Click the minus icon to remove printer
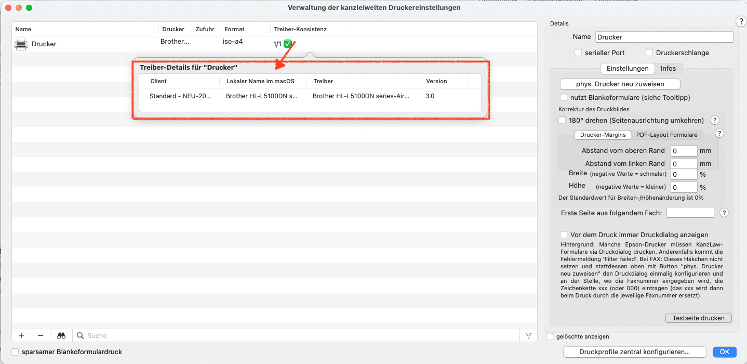 click(41, 336)
